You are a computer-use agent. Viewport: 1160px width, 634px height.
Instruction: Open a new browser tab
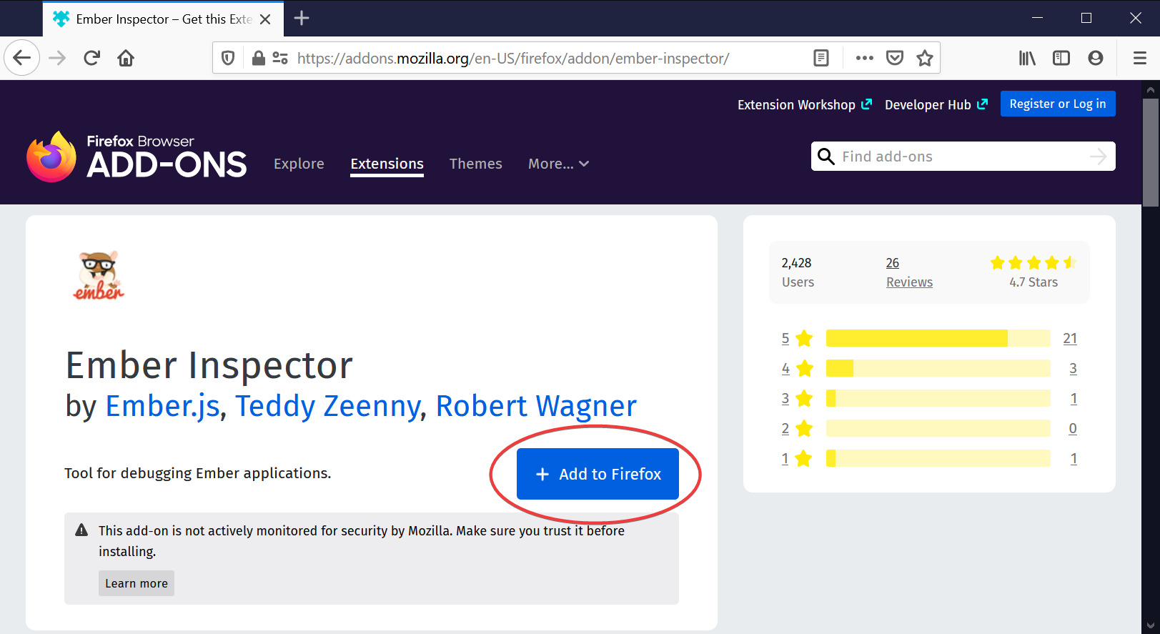302,19
